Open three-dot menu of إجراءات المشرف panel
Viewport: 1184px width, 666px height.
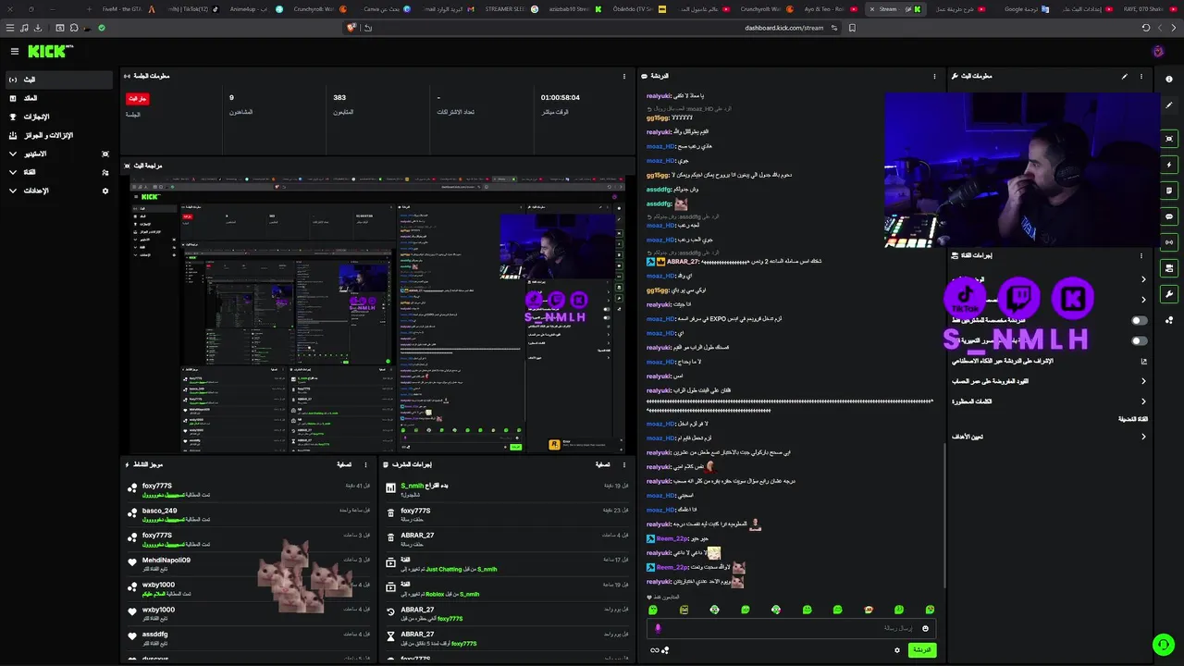point(625,464)
